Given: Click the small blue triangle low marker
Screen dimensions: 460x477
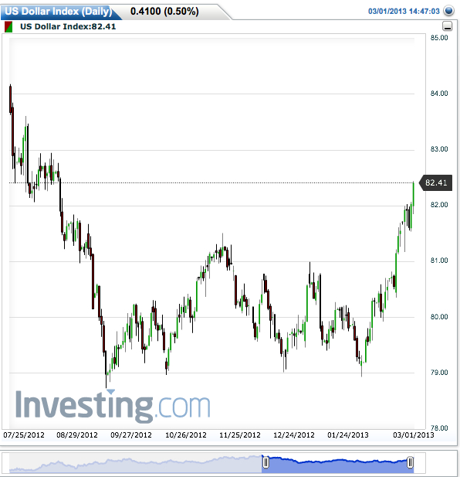Looking at the screenshot, I should [111, 391].
